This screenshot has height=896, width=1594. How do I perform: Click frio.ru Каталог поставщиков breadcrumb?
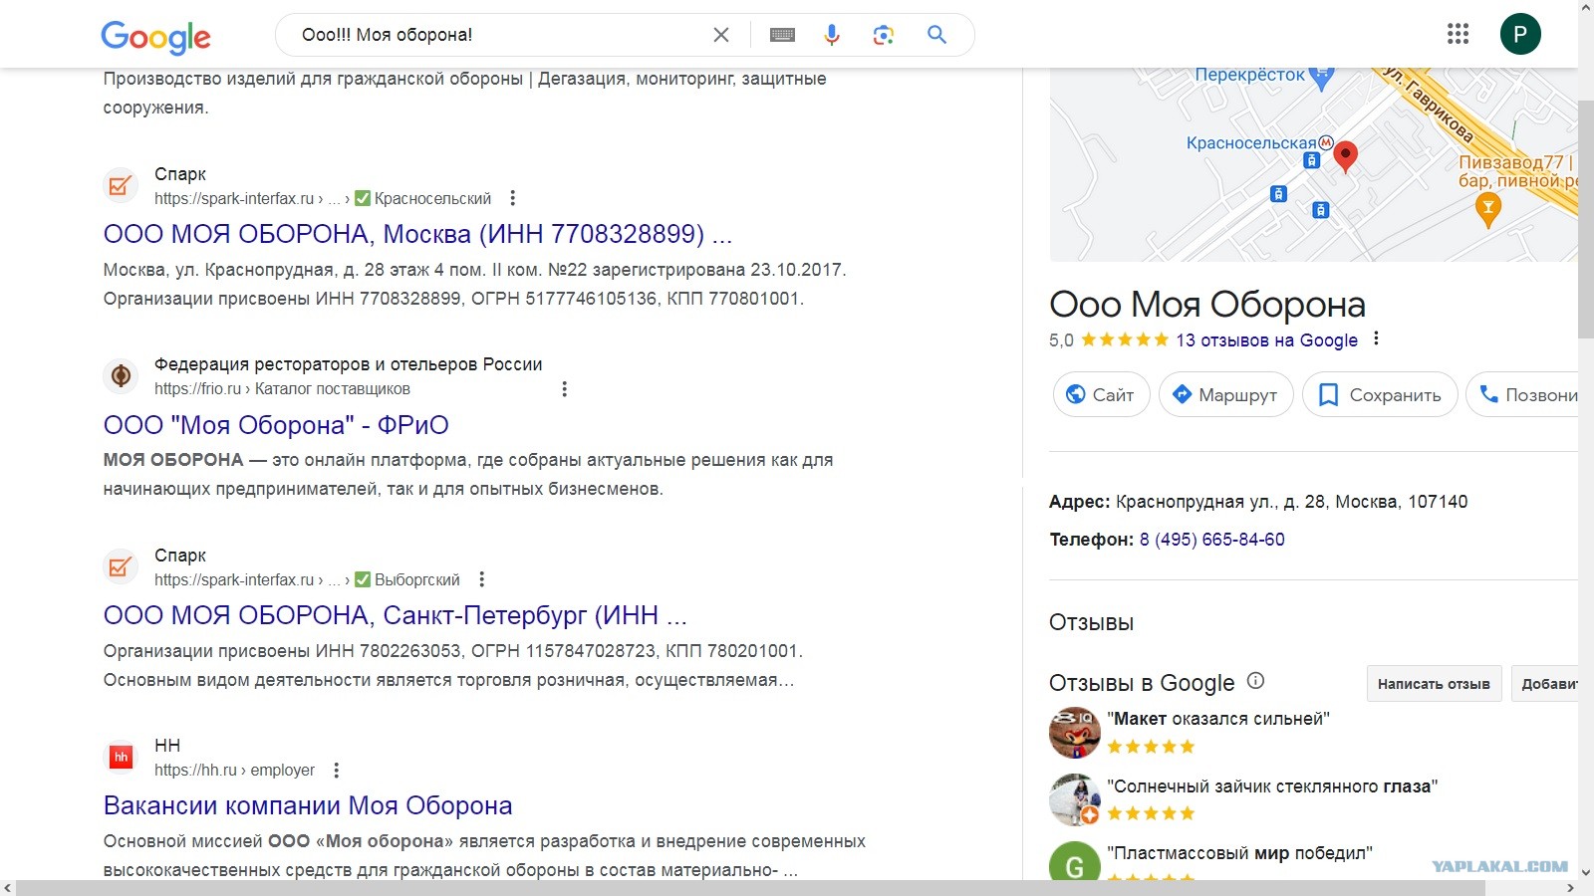click(282, 389)
